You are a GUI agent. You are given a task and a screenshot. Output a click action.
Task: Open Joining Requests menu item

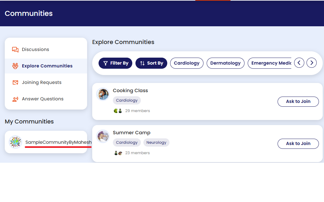(x=42, y=82)
